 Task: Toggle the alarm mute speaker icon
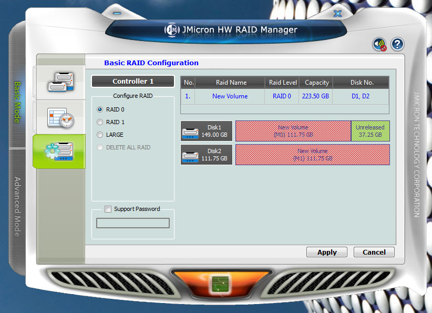(x=379, y=44)
